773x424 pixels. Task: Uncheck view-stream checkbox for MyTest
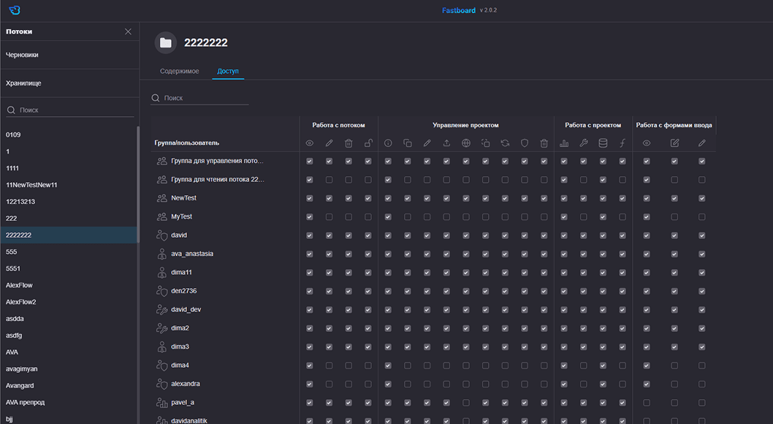(310, 217)
